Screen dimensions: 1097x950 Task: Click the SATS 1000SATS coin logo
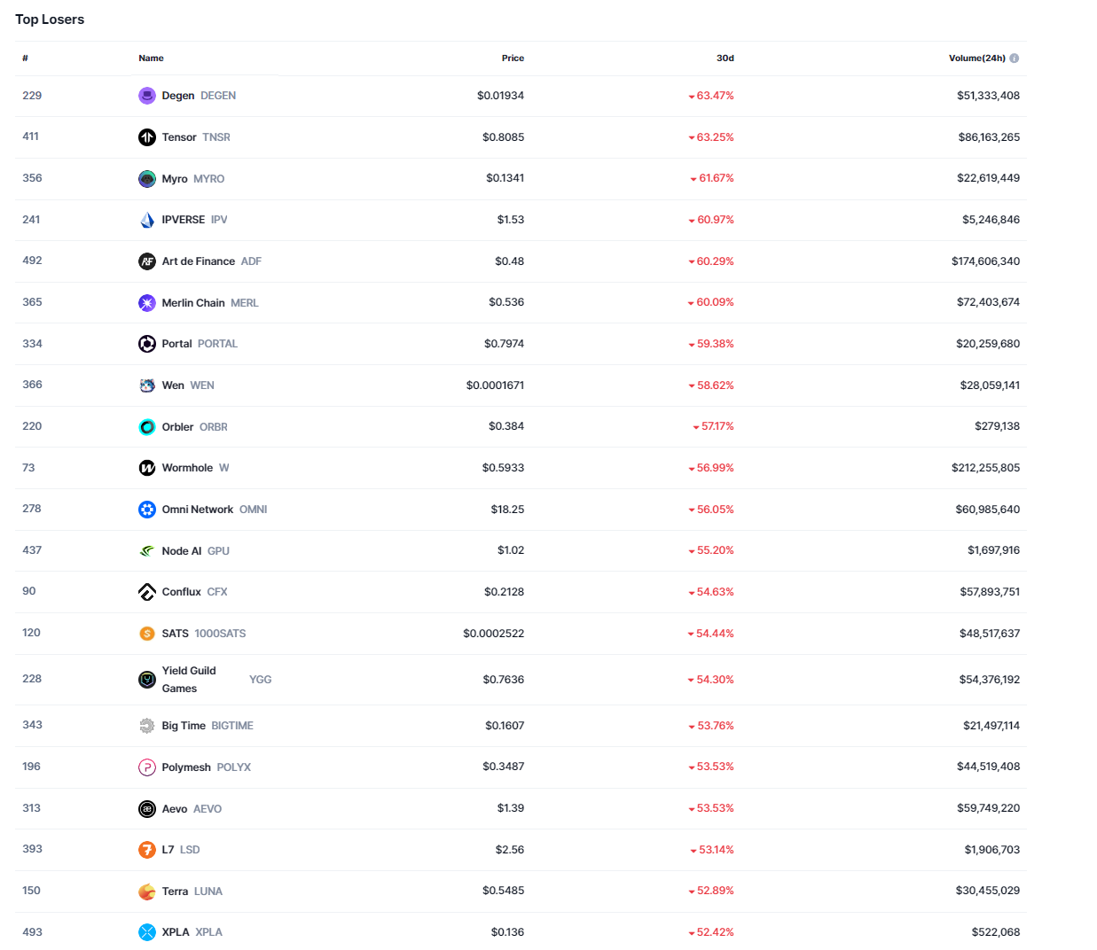[147, 634]
